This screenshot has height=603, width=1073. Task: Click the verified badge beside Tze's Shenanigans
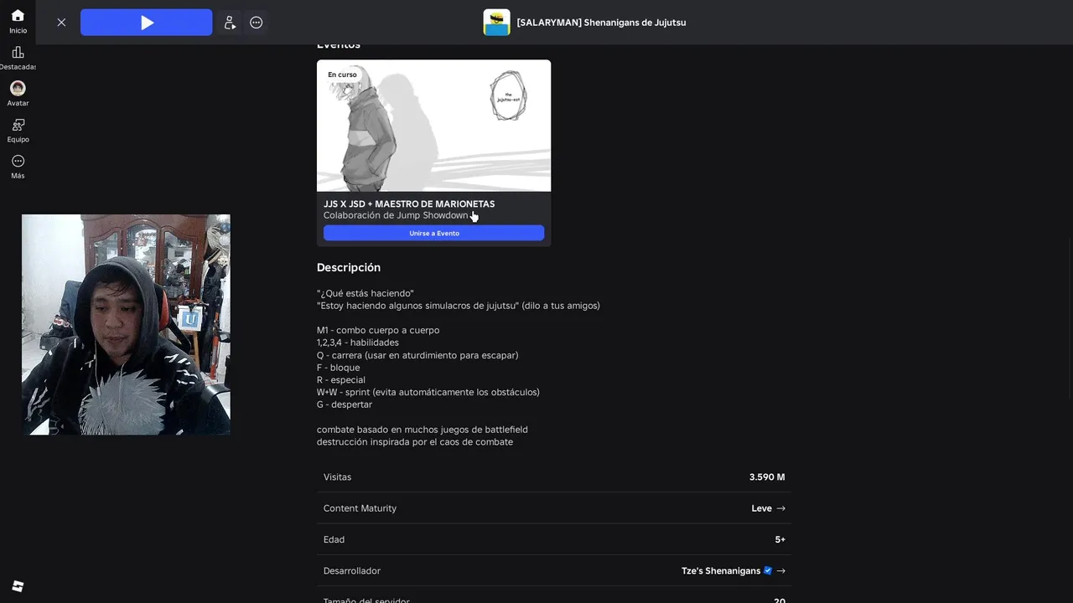[x=768, y=570]
